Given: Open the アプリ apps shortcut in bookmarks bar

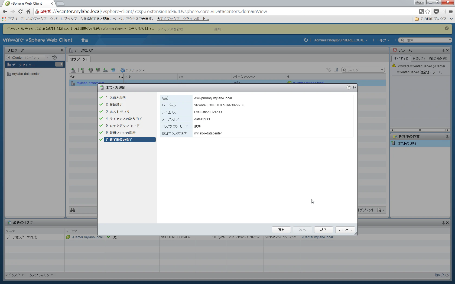Looking at the screenshot, I should [x=10, y=19].
